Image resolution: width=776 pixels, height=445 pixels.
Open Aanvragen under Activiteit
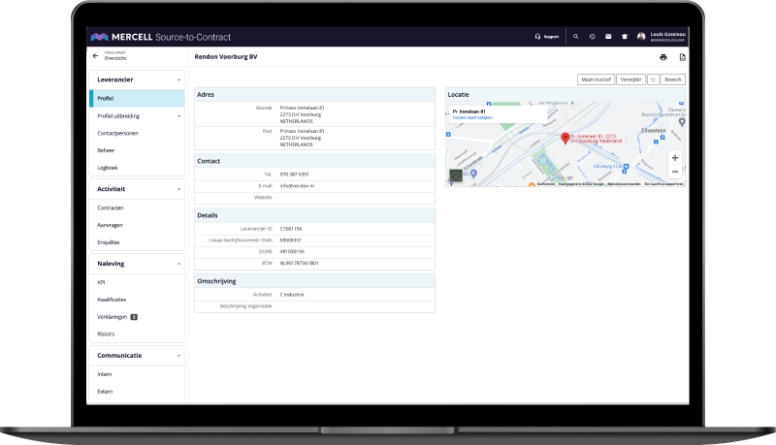110,225
